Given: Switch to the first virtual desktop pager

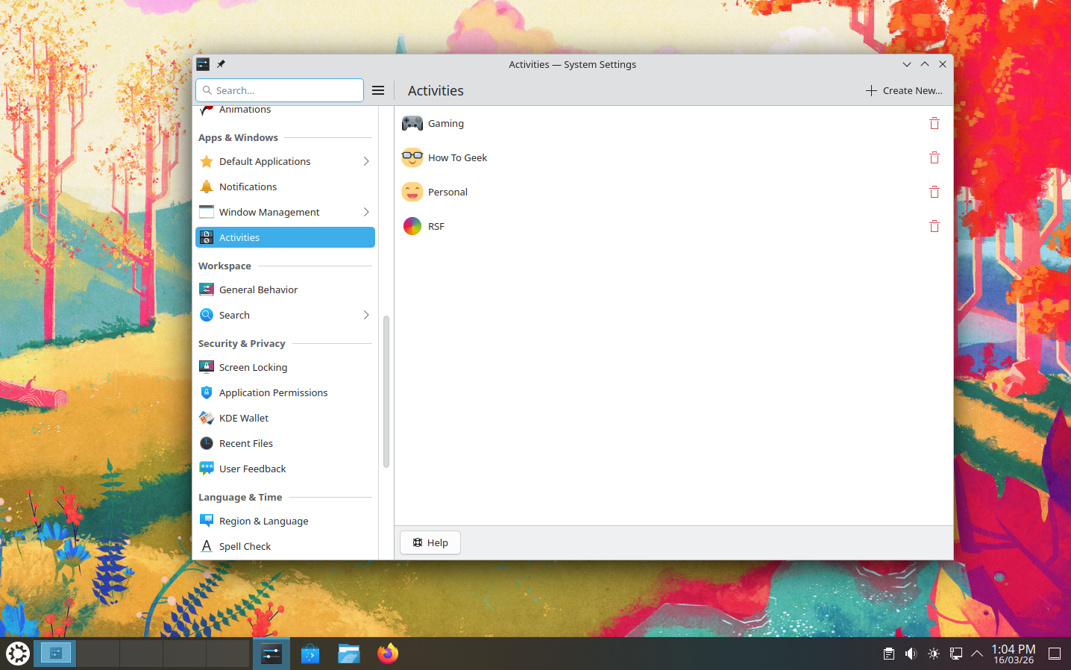Looking at the screenshot, I should (x=54, y=654).
